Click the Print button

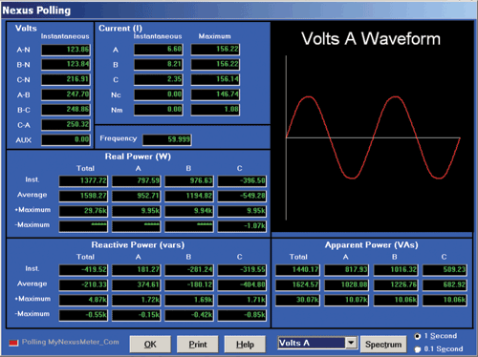[x=198, y=345]
